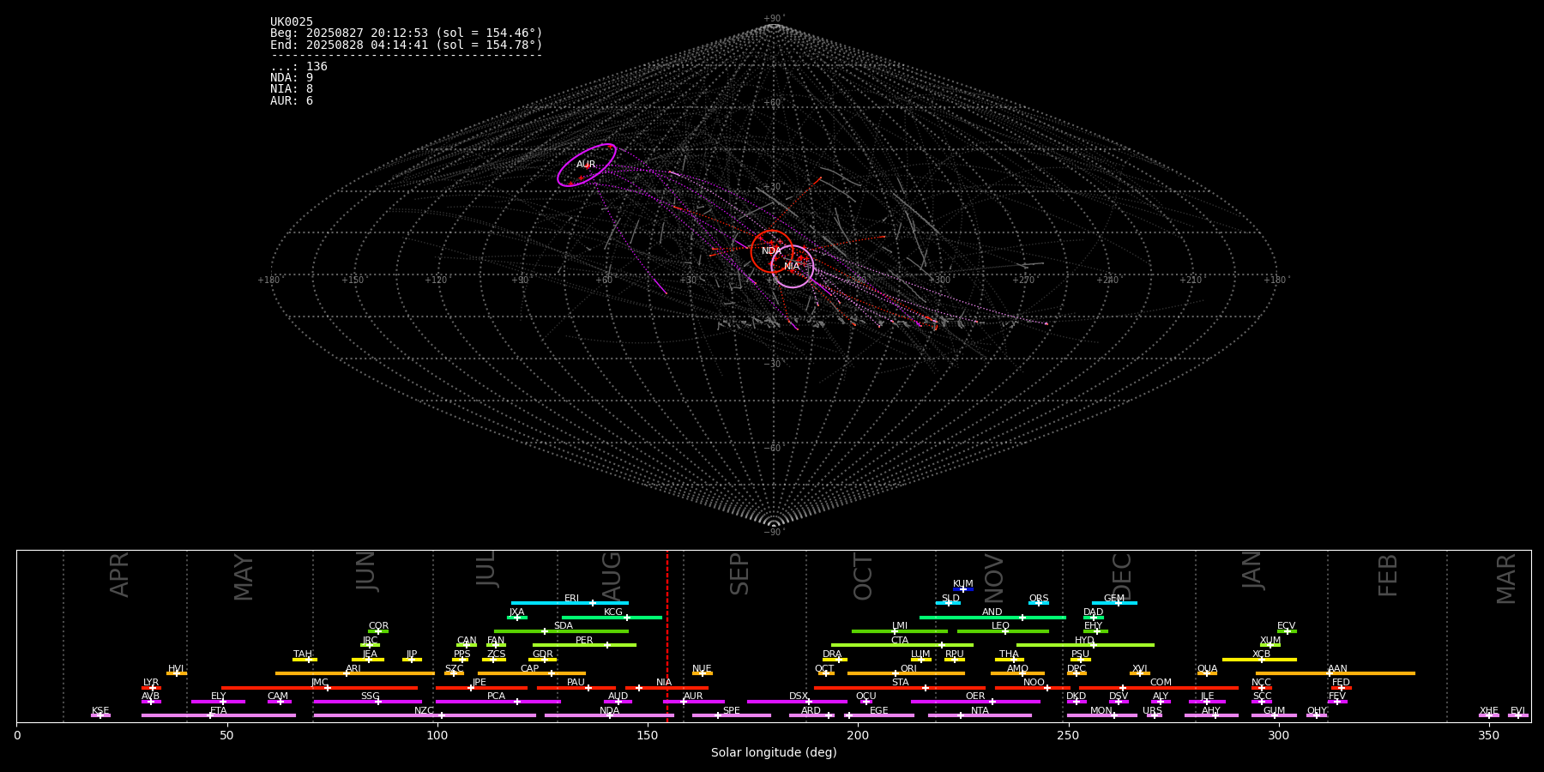Screen dimensions: 1544x772
Task: Click the '150' tick on solar longitude axis
Action: 648,736
